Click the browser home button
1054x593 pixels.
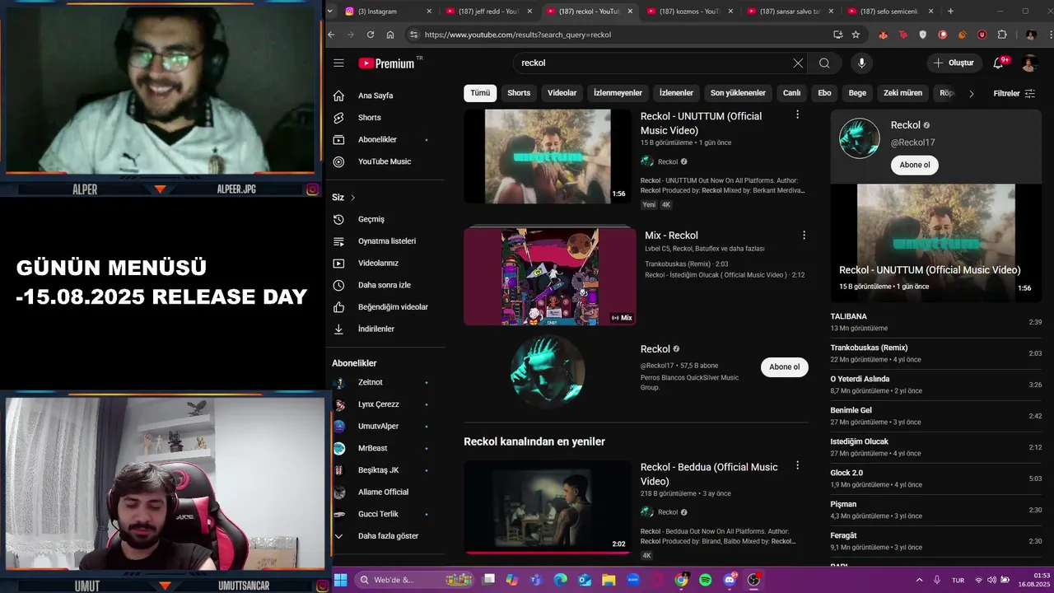(x=390, y=35)
